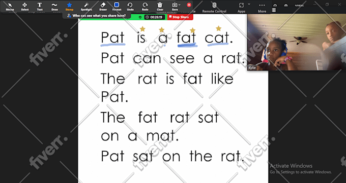
Task: Click the underlined word 'fat' in line one
Action: coord(186,38)
